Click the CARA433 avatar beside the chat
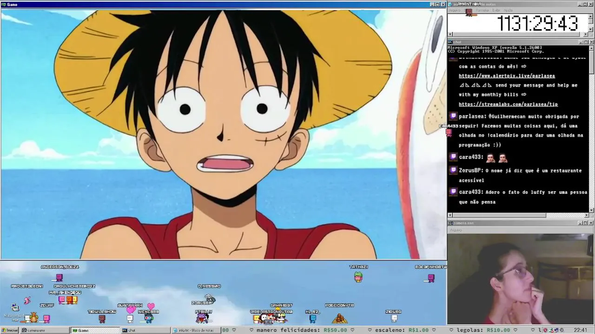This screenshot has height=334, width=595. (449, 133)
